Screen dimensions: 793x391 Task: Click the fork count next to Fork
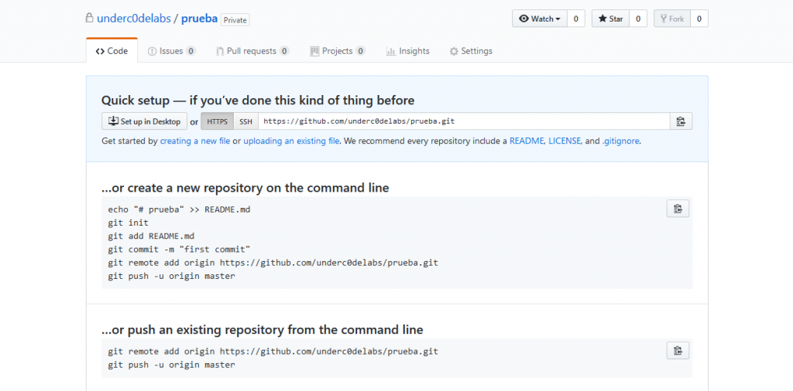[699, 19]
